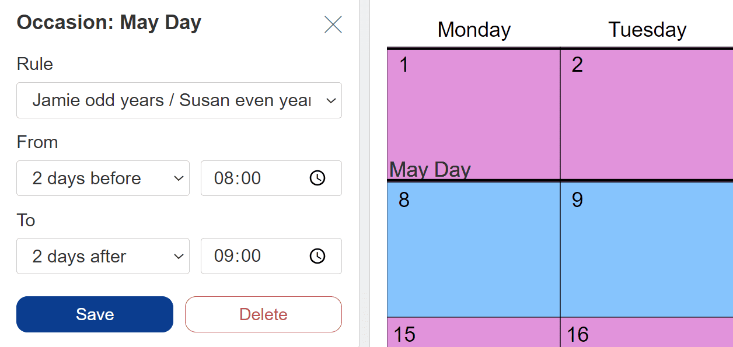Screen dimensions: 733x347
Task: Click the Monday column header
Action: 474,30
